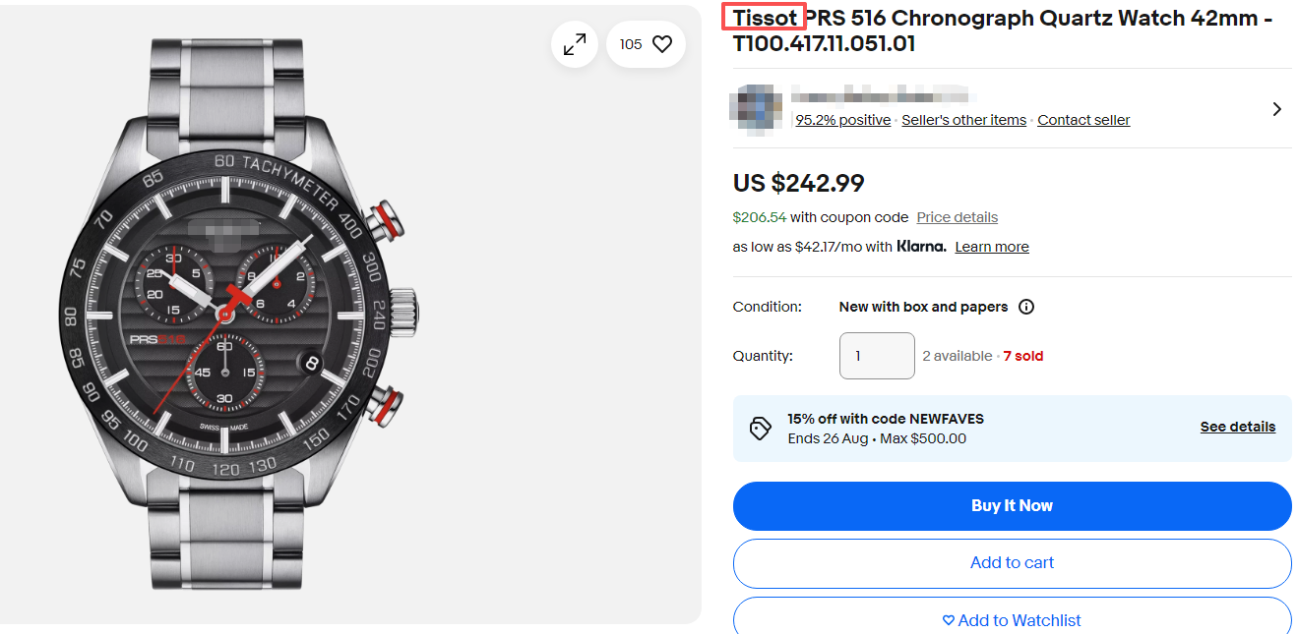View Seller's other items
Image resolution: width=1298 pixels, height=634 pixels.
tap(963, 120)
